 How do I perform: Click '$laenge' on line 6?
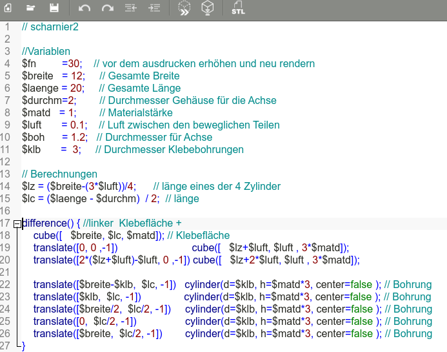click(40, 88)
